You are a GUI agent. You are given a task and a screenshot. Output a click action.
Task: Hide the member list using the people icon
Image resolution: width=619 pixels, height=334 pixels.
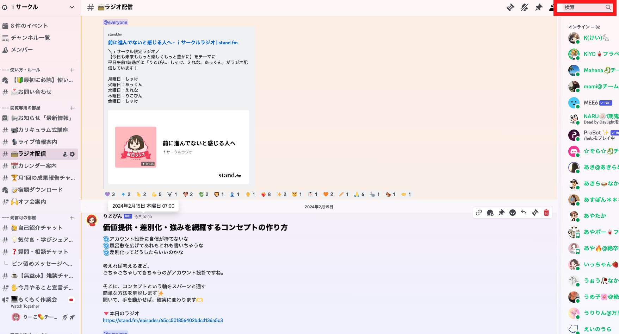(552, 7)
